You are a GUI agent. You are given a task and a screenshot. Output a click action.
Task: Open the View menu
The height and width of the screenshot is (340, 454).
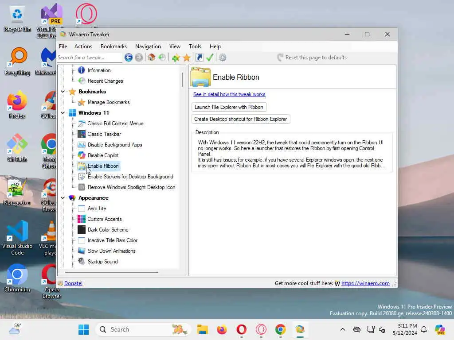point(175,46)
